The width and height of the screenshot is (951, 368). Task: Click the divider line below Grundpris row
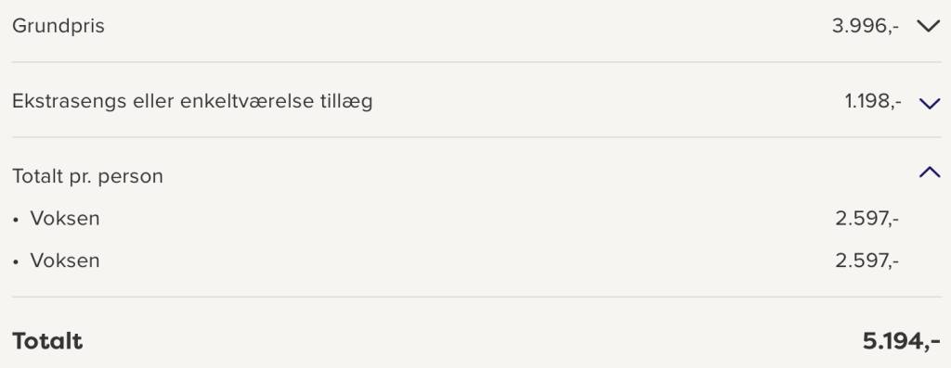(x=476, y=62)
